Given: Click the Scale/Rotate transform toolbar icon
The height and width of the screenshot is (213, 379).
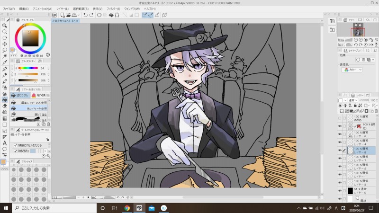Looking at the screenshot, I should pyautogui.click(x=117, y=15).
